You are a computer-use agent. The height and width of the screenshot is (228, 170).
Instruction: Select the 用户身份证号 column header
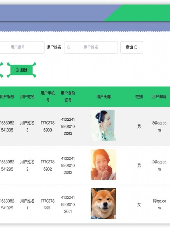click(x=68, y=96)
